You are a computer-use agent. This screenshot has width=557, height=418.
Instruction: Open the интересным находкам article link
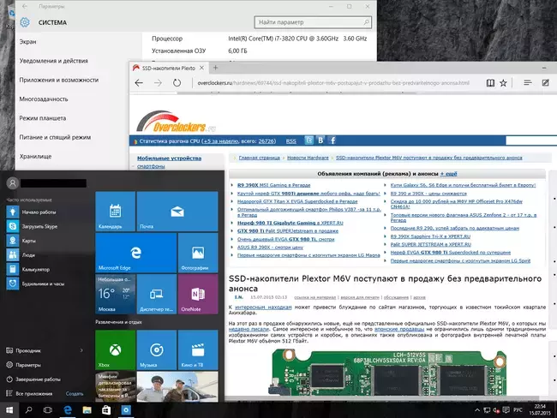tap(263, 308)
